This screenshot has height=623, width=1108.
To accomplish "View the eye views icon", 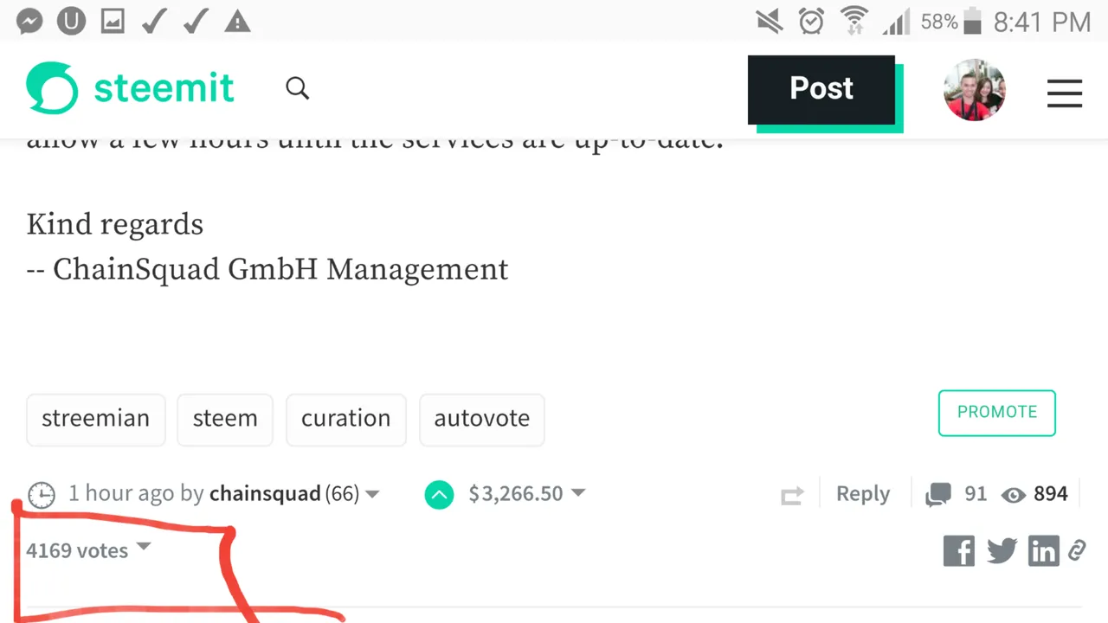I will coord(1013,495).
